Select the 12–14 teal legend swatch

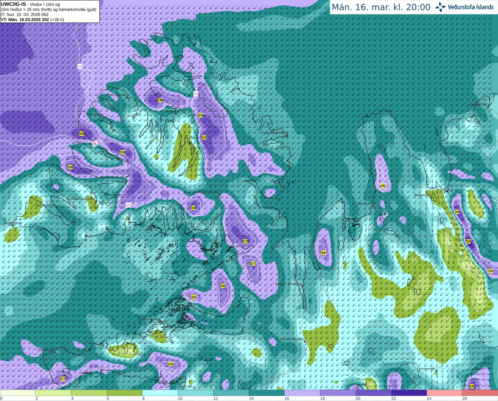coord(231,393)
